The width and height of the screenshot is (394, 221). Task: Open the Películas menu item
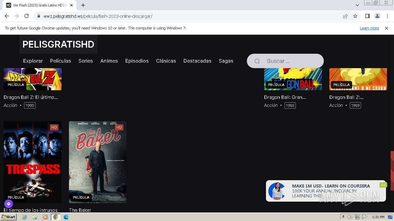coord(61,61)
